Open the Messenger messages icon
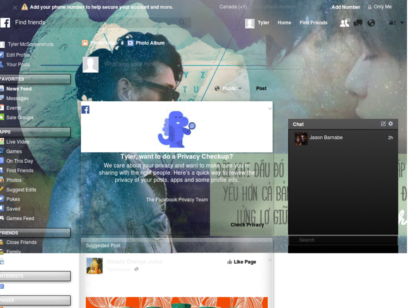This screenshot has width=411, height=308. 358,23
